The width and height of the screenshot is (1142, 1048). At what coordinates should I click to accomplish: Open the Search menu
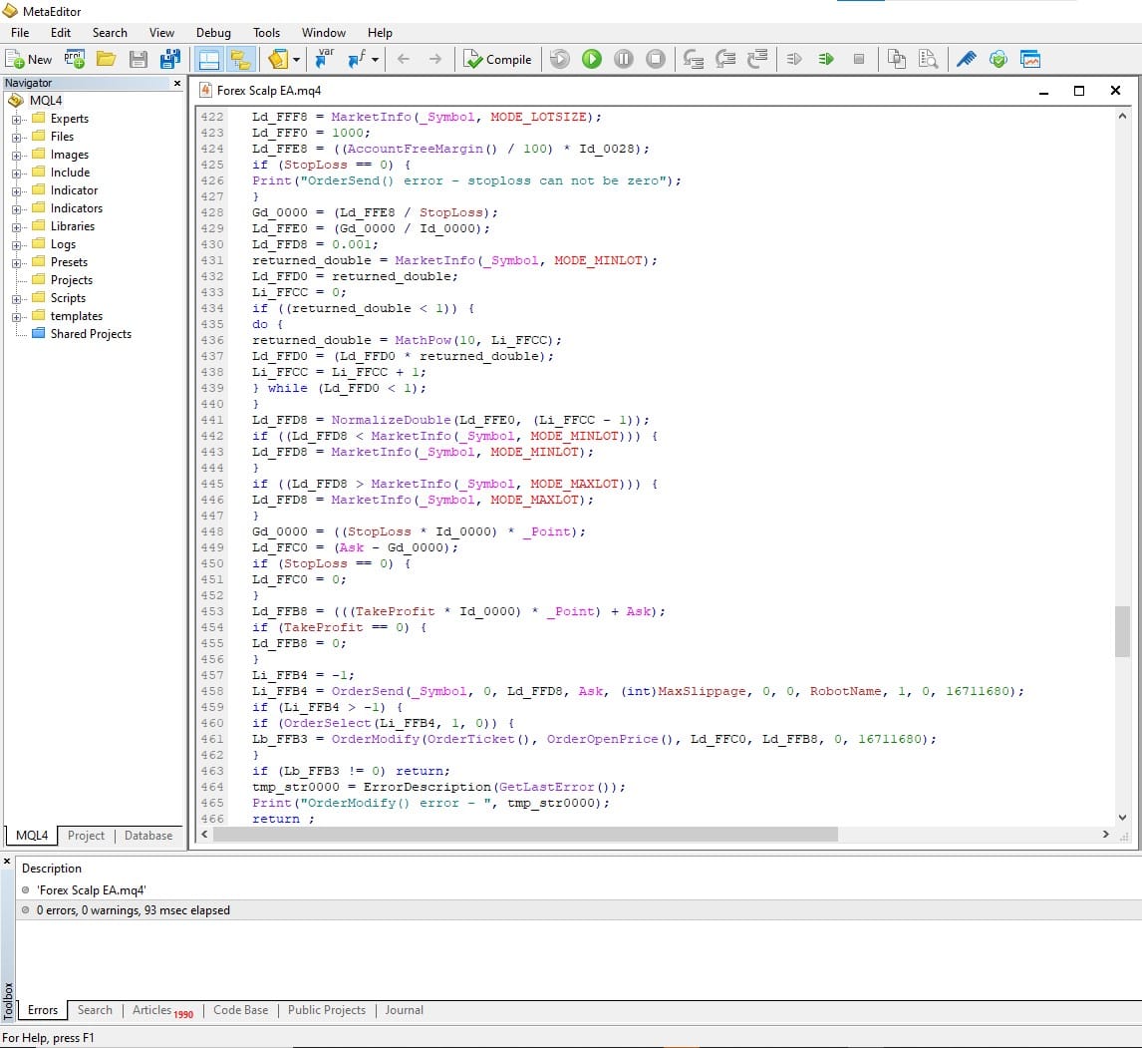[110, 33]
